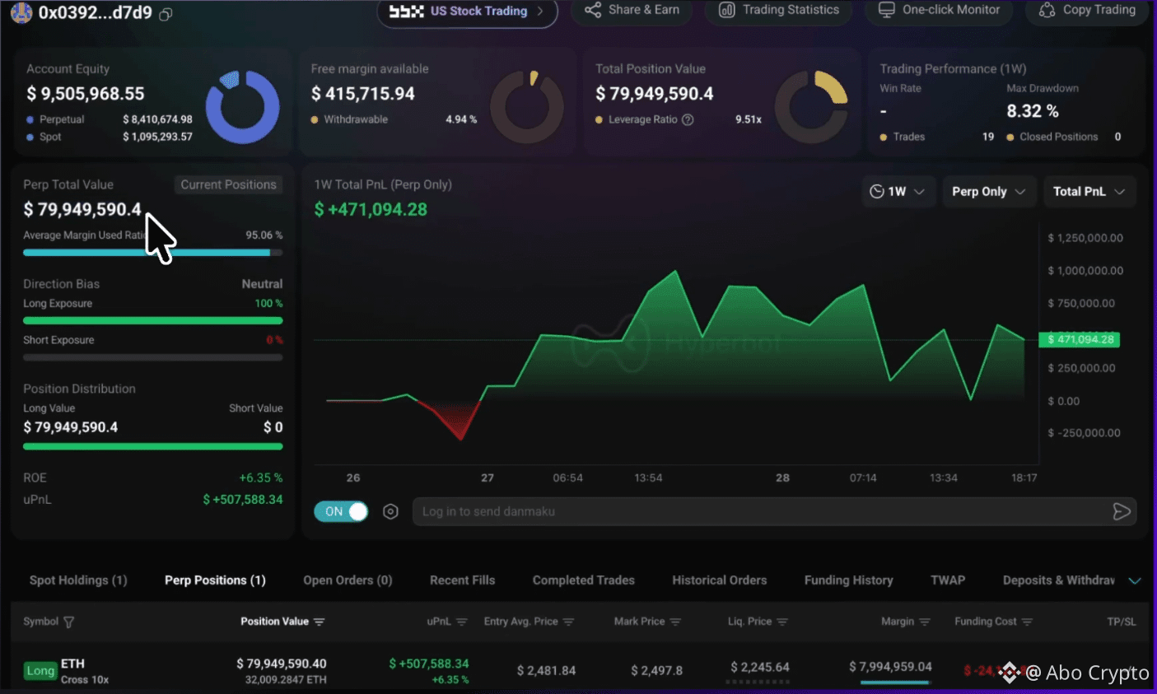This screenshot has width=1157, height=694.
Task: Open Trading Statistics
Action: 779,10
